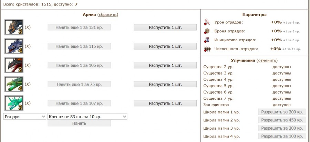
Task: Expand the Крестьяне 83 шт. creature dropdown
Action: click(87, 117)
